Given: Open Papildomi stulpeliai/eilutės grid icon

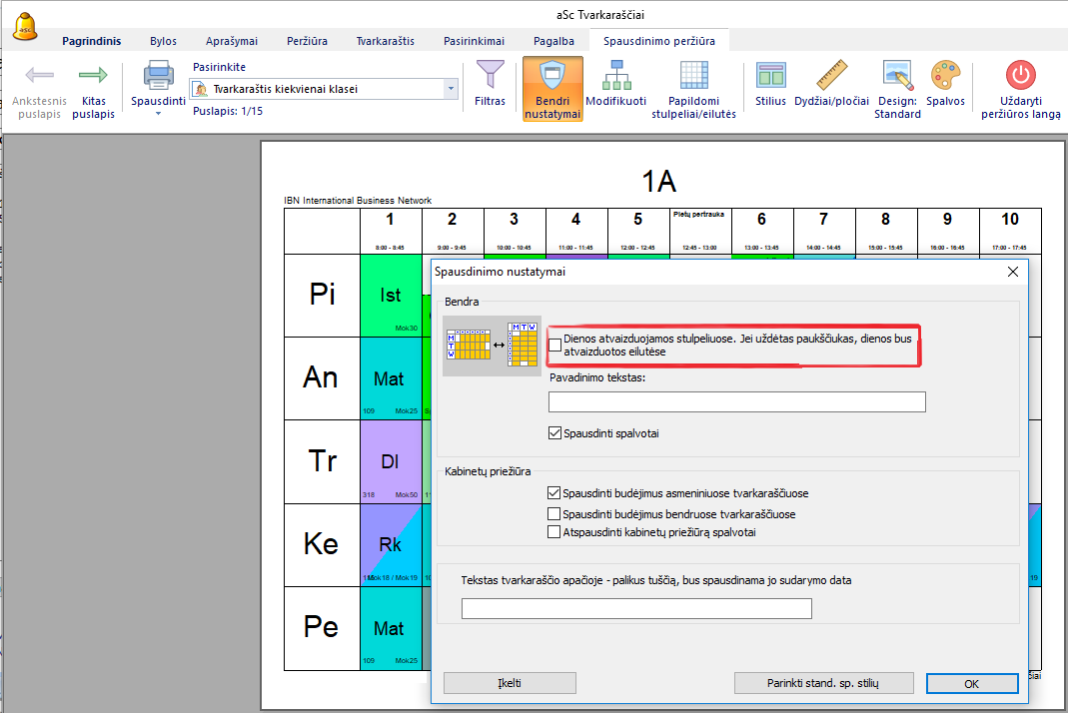Looking at the screenshot, I should click(693, 76).
